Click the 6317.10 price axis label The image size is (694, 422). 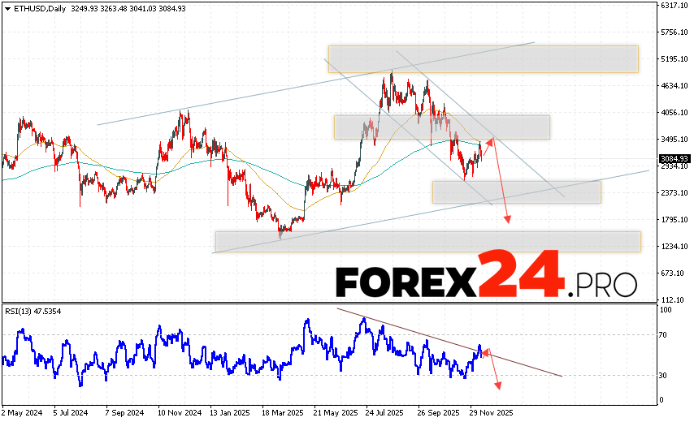click(x=674, y=5)
